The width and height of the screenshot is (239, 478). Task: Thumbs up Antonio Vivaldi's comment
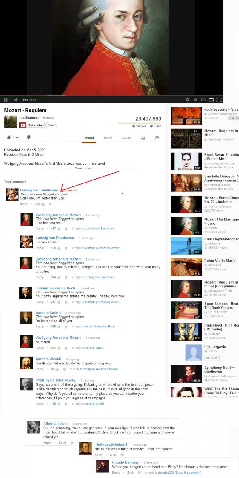(x=57, y=369)
